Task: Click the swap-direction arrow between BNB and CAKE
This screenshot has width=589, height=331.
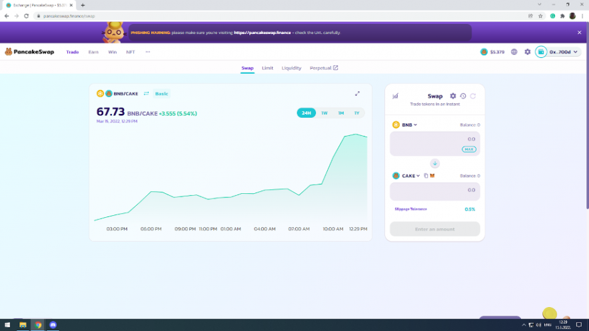Action: [434, 163]
